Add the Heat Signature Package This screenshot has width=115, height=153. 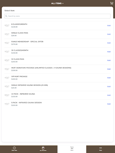109,69
